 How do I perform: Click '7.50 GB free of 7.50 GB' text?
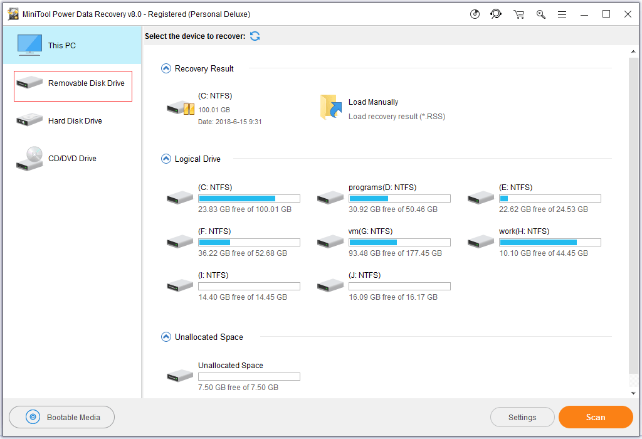(238, 387)
